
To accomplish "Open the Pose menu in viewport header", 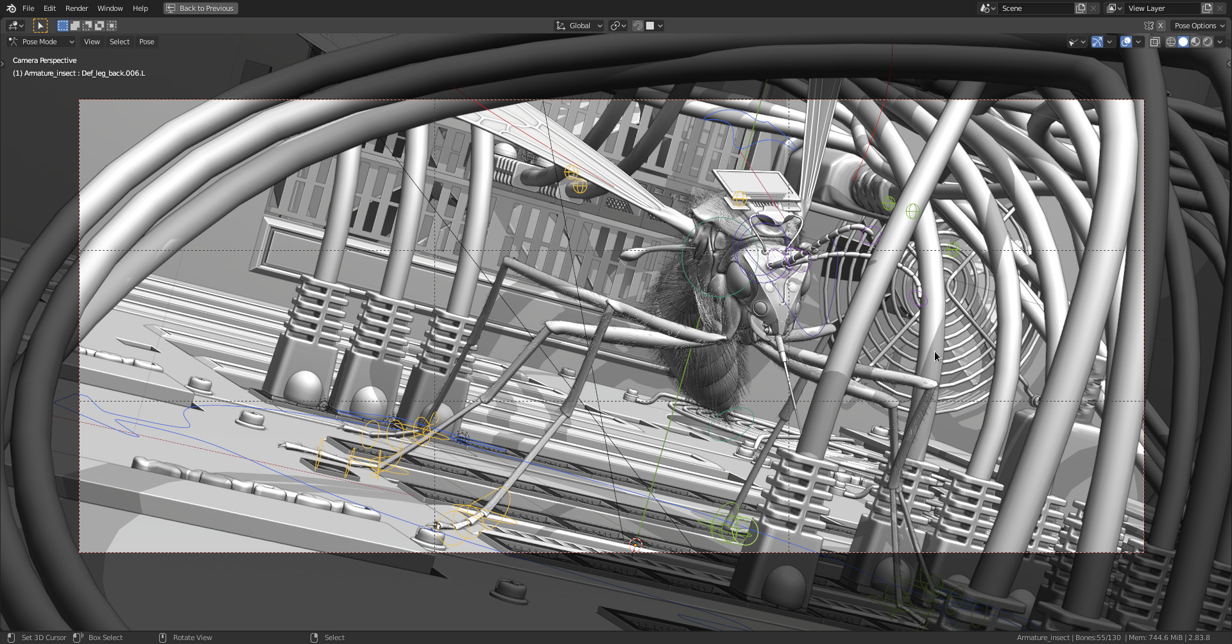I will click(146, 42).
